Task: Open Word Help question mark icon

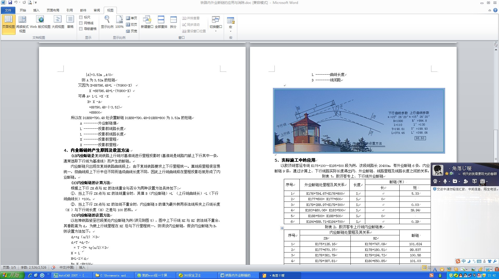Action: coord(495,10)
